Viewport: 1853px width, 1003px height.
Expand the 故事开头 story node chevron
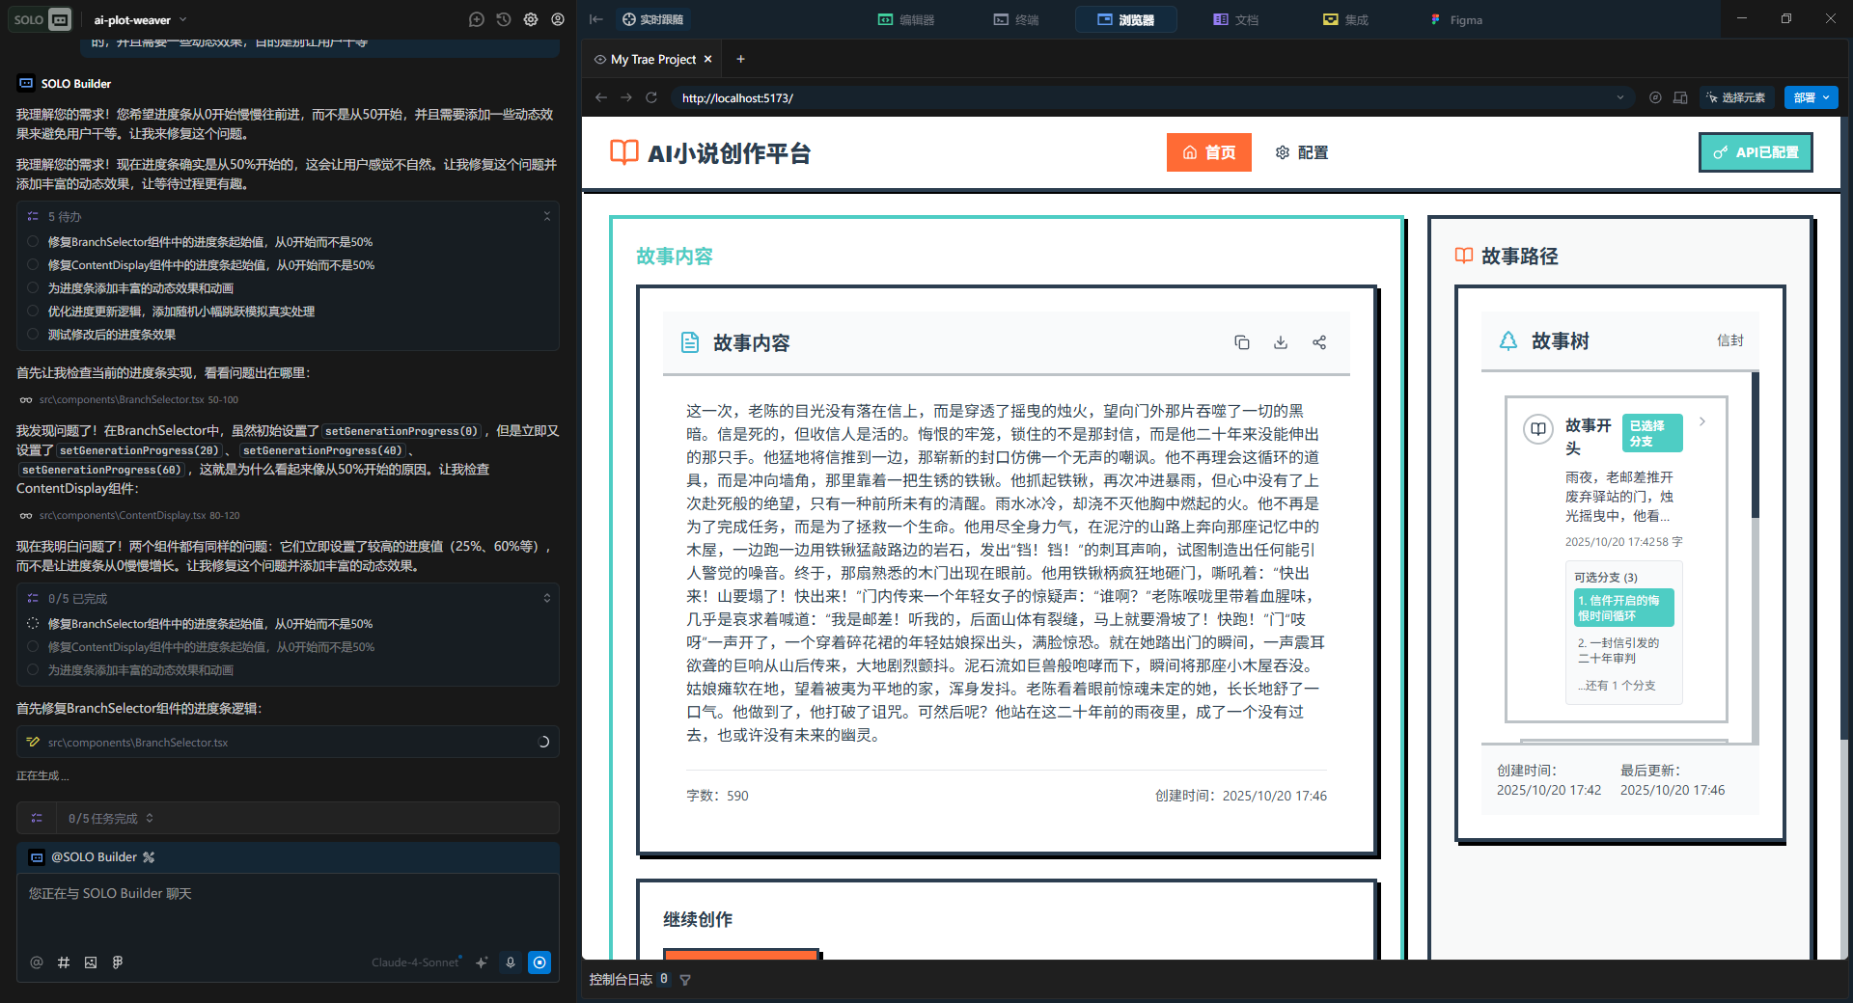(x=1701, y=421)
